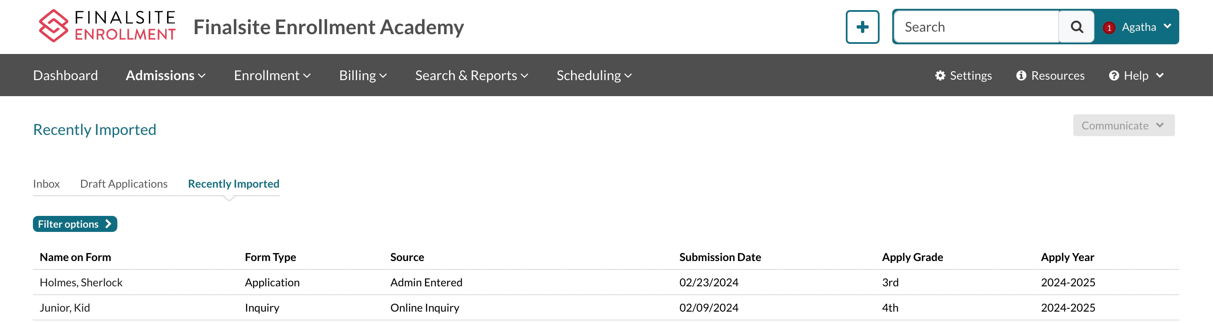This screenshot has height=323, width=1213.
Task: Open Resources via the info icon
Action: tap(1021, 76)
